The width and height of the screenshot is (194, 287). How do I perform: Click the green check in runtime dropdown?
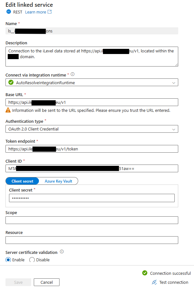(x=11, y=83)
